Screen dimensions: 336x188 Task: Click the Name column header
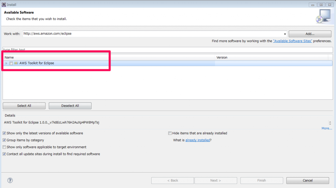tap(109, 57)
